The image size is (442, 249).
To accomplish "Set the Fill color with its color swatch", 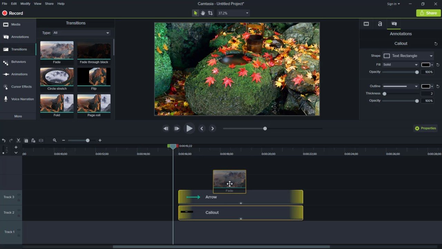I will (x=426, y=65).
